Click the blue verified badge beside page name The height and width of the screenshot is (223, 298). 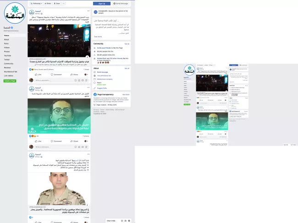[x=12, y=28]
